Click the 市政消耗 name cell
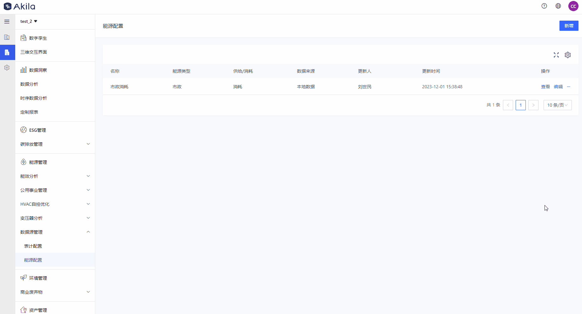The width and height of the screenshot is (582, 314). click(x=119, y=87)
